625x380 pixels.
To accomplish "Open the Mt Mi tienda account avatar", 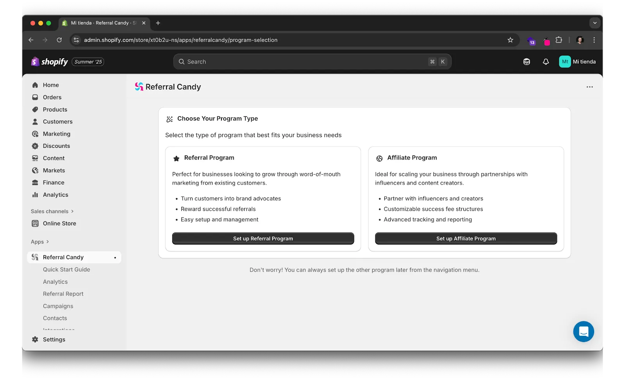I will click(x=565, y=61).
